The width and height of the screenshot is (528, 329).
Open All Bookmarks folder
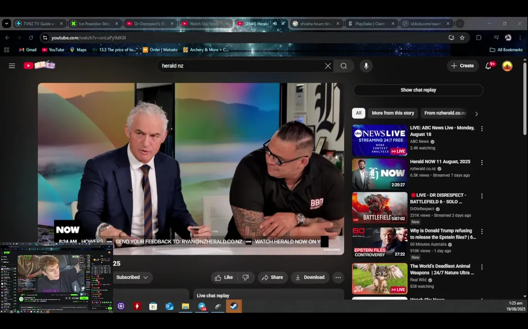pos(506,50)
